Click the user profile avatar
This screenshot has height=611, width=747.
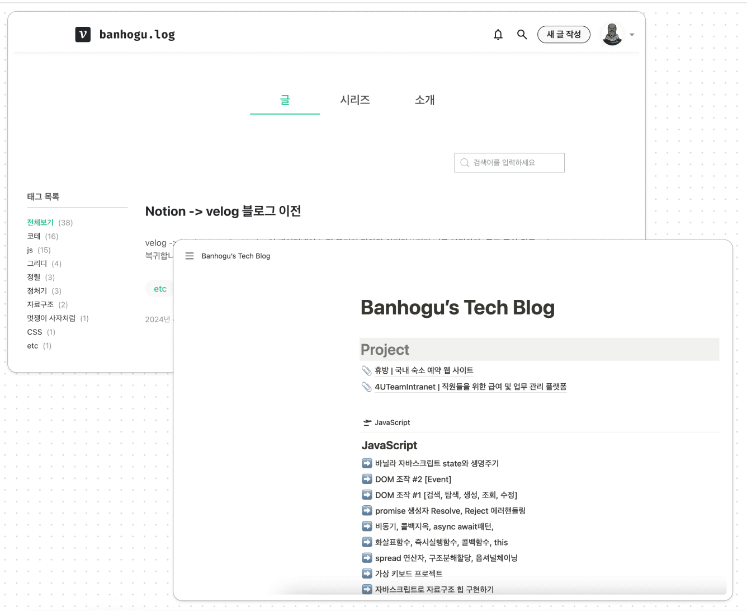click(x=612, y=35)
